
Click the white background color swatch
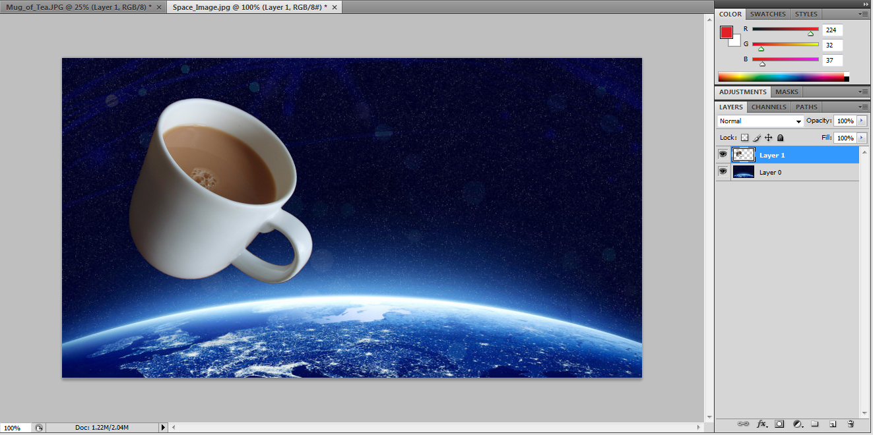[736, 42]
